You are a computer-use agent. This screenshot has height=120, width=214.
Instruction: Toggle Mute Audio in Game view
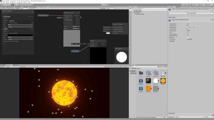pyautogui.click(x=116, y=67)
